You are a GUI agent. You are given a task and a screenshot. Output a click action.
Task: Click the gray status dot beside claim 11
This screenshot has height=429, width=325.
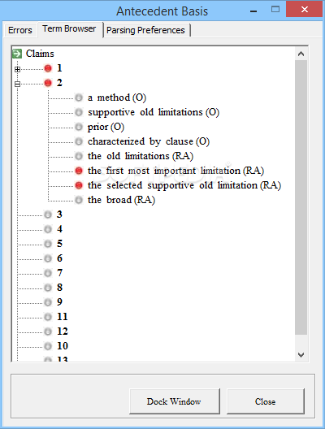coord(48,317)
